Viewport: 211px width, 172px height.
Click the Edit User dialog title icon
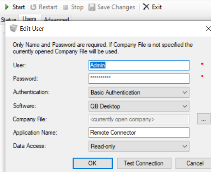tap(14, 28)
